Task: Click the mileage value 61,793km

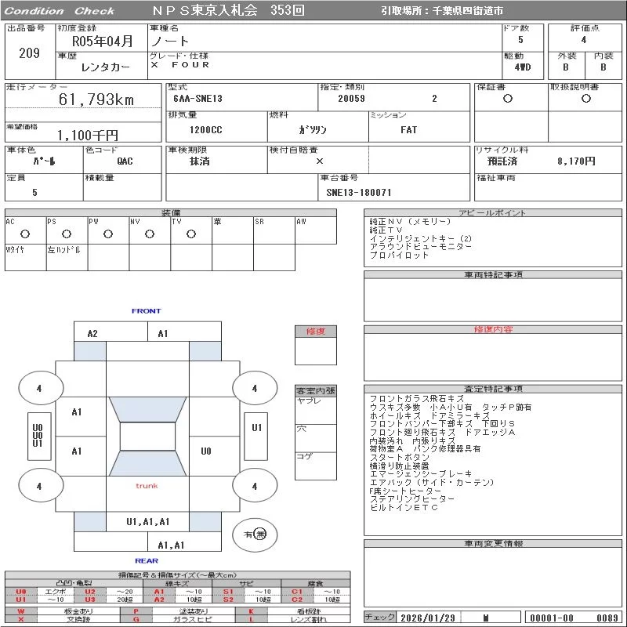Action: tap(96, 100)
